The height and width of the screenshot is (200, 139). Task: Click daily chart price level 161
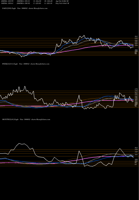[136, 36]
